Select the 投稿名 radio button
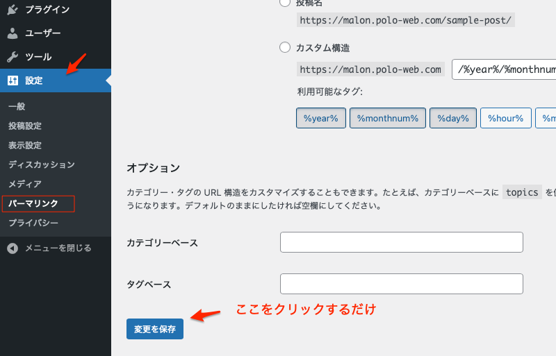The width and height of the screenshot is (556, 356). coord(284,3)
